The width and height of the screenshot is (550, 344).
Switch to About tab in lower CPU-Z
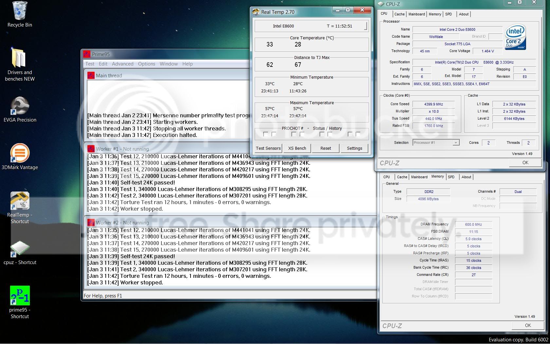(x=466, y=177)
